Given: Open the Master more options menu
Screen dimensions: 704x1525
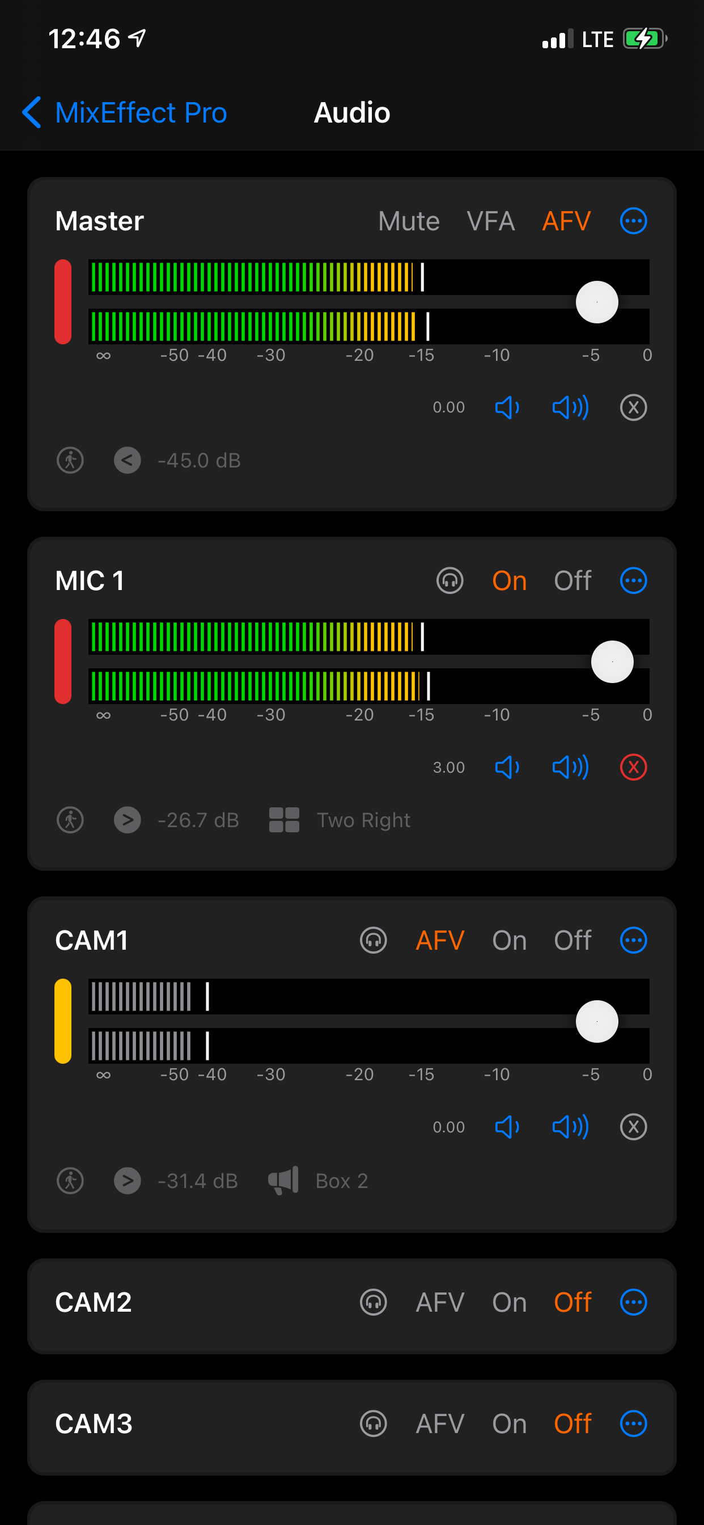Looking at the screenshot, I should pos(633,221).
